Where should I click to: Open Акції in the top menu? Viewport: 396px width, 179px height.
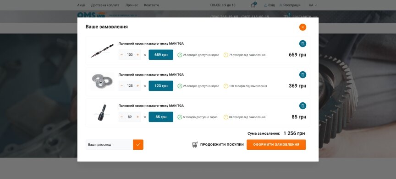pos(81,5)
